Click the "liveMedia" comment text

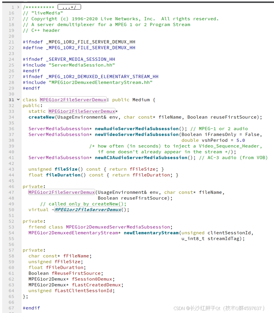[47, 13]
